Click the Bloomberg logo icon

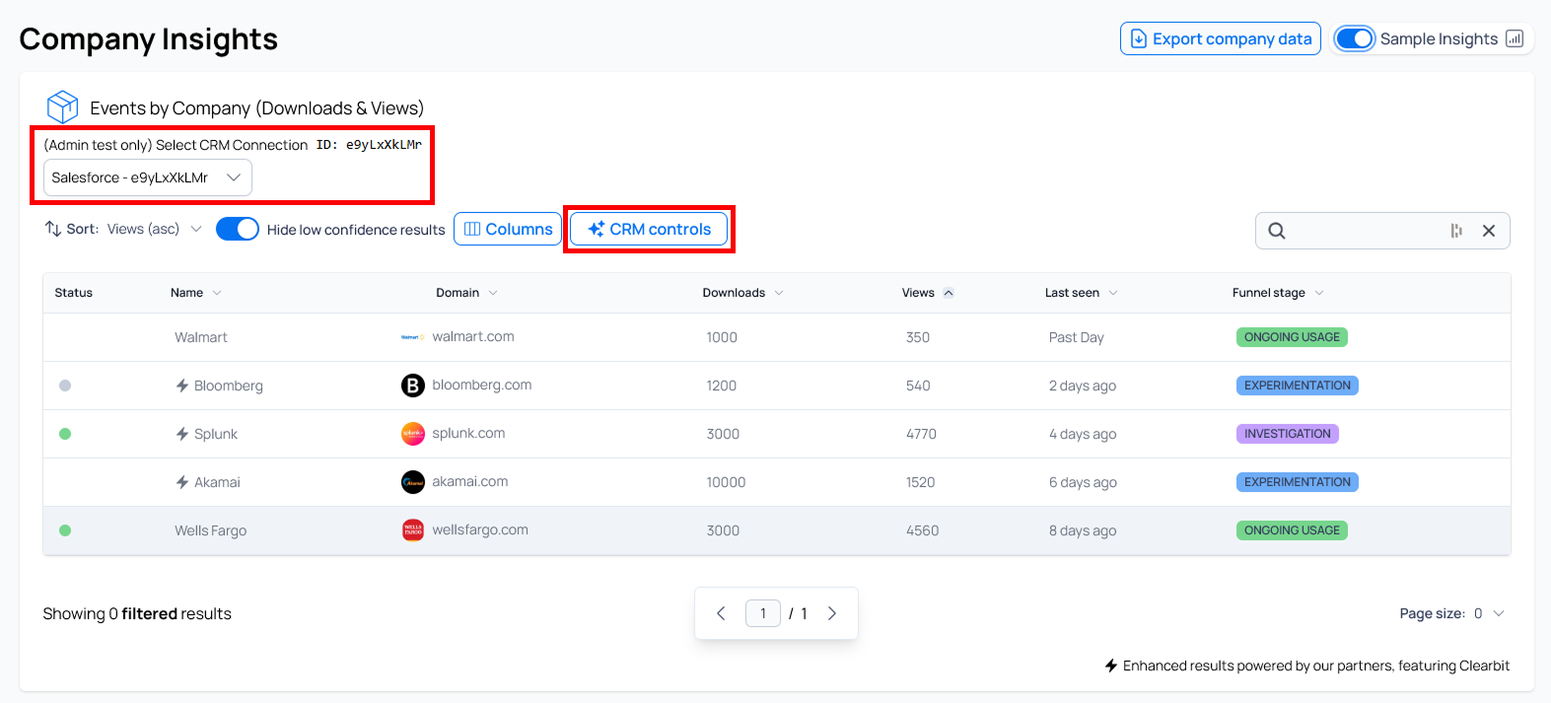pyautogui.click(x=412, y=386)
